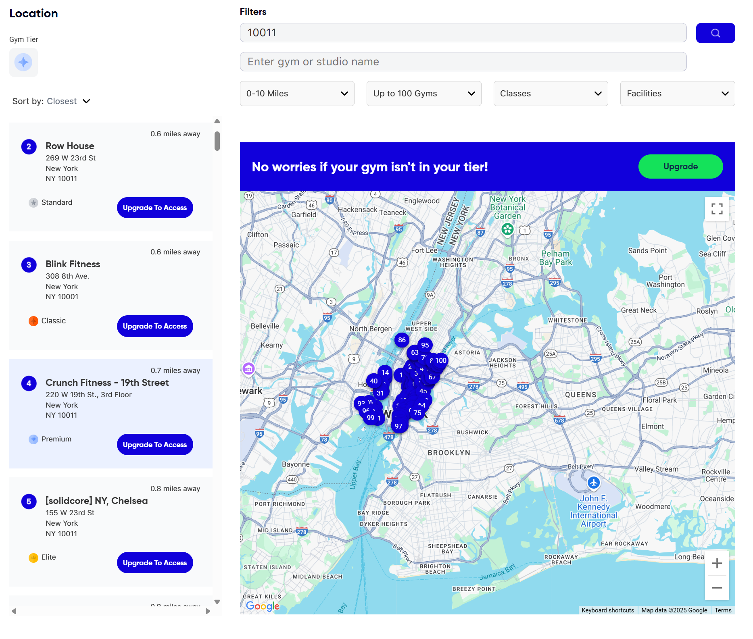Click map marker number 95
The height and width of the screenshot is (639, 753).
425,345
